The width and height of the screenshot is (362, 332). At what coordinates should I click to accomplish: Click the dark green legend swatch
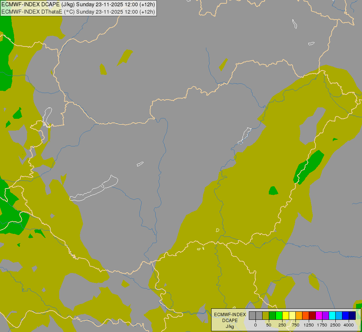point(273,315)
